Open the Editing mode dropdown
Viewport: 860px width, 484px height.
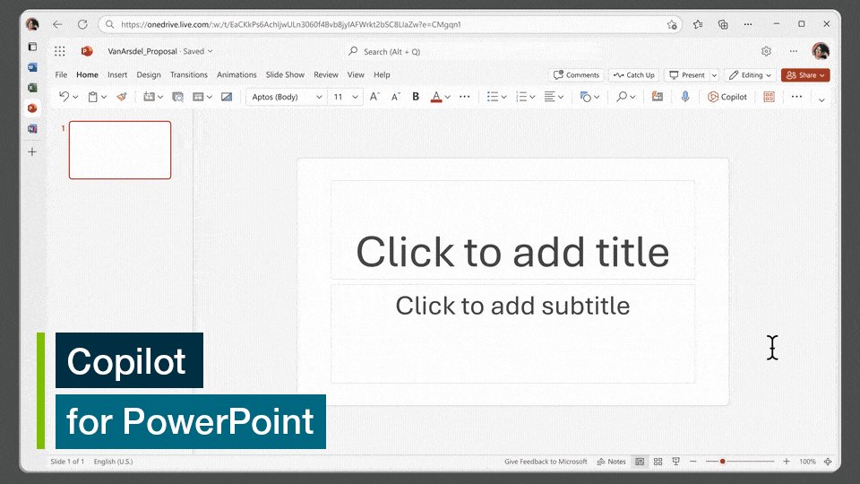[751, 75]
